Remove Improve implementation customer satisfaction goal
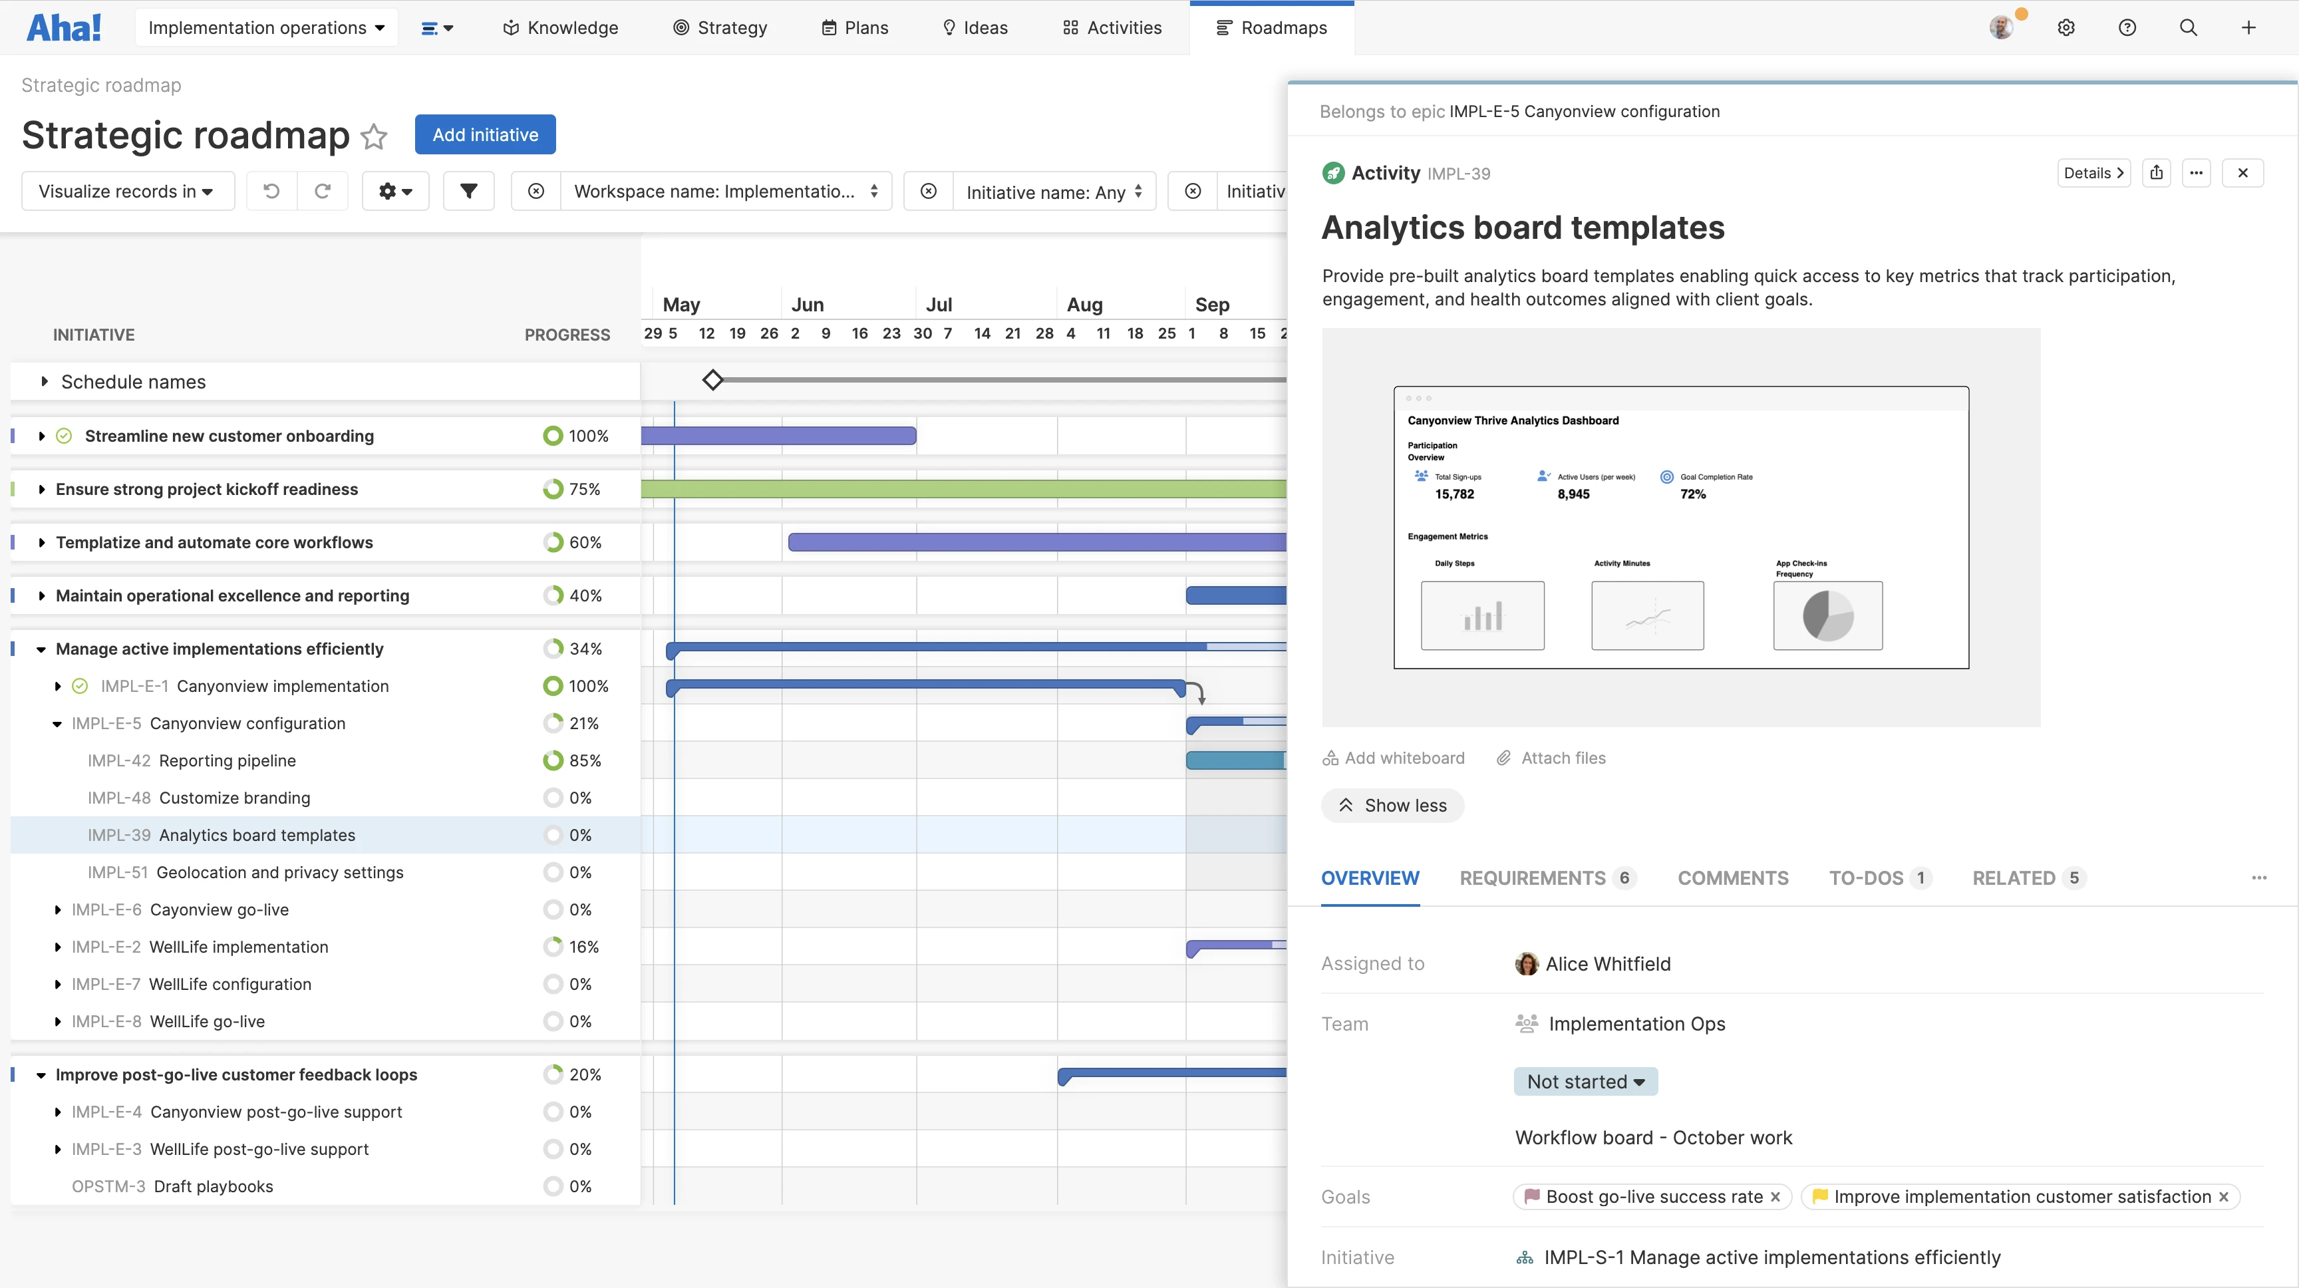Image resolution: width=2299 pixels, height=1288 pixels. 2224,1197
